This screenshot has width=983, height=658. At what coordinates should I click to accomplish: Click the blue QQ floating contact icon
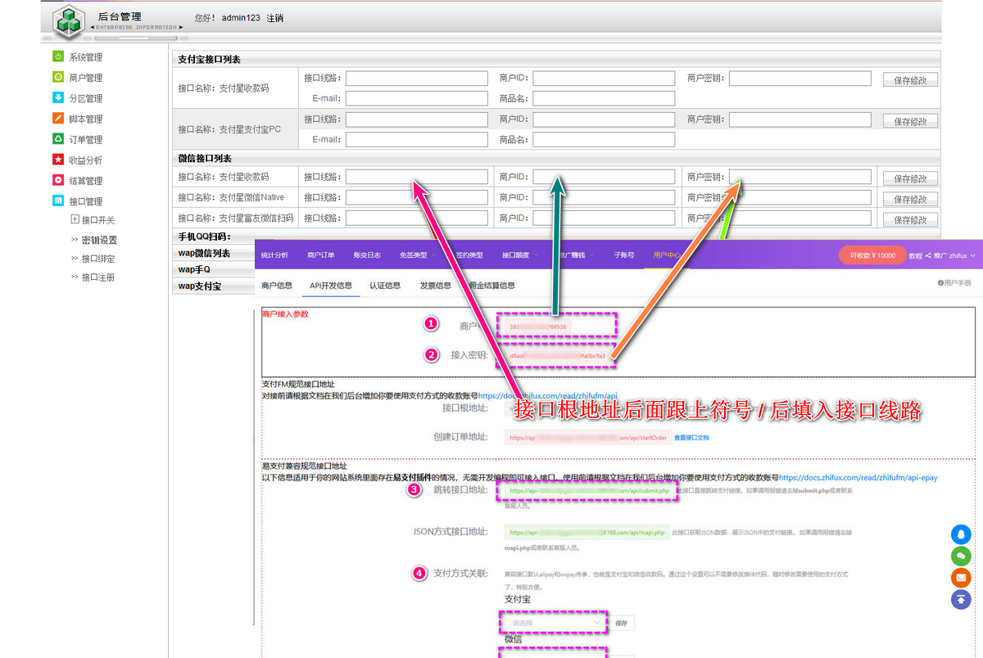pyautogui.click(x=961, y=534)
